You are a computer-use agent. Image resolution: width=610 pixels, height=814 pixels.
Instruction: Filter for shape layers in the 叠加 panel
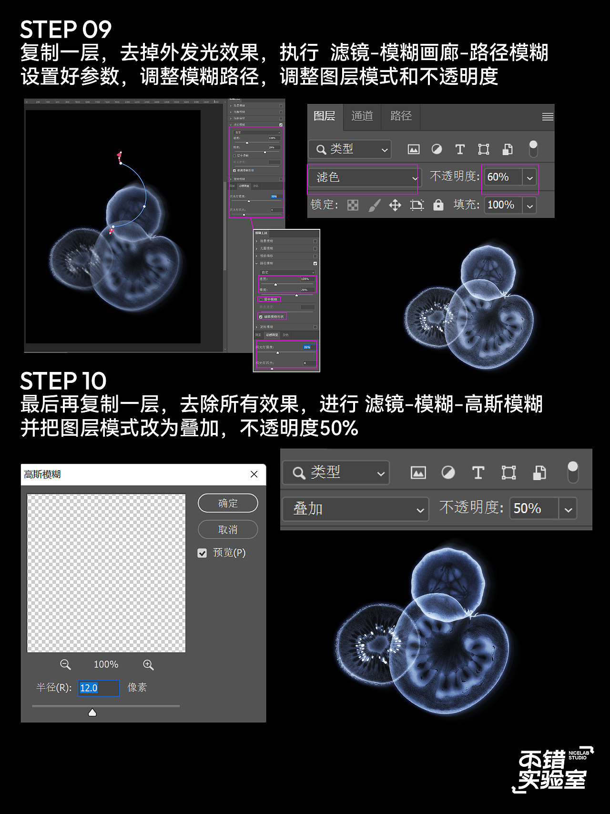point(508,473)
